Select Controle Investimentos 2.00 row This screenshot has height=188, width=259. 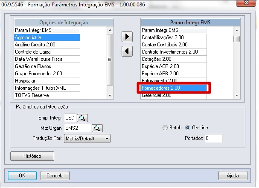coord(174,52)
